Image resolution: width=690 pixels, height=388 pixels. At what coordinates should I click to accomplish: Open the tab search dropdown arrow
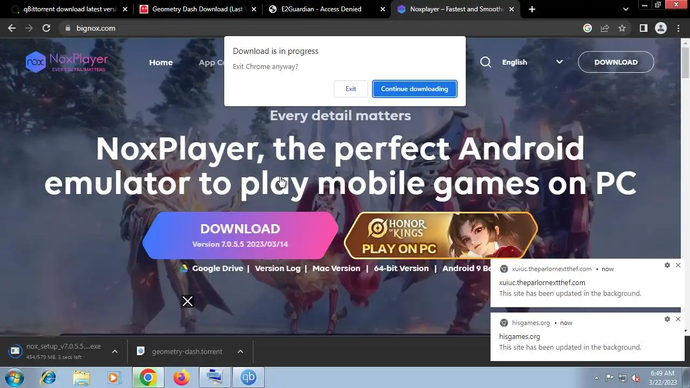coord(626,9)
